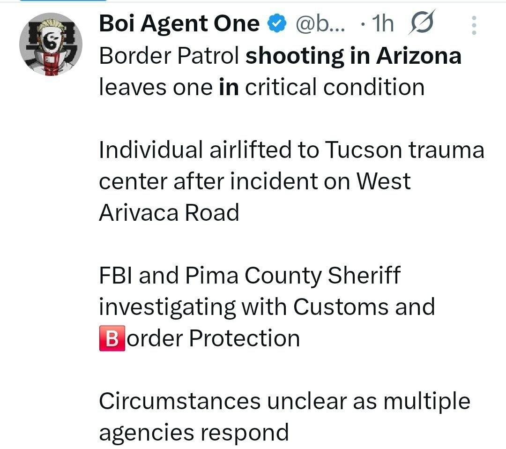Click the blue verified checkmark badge
The height and width of the screenshot is (449, 506).
277,23
